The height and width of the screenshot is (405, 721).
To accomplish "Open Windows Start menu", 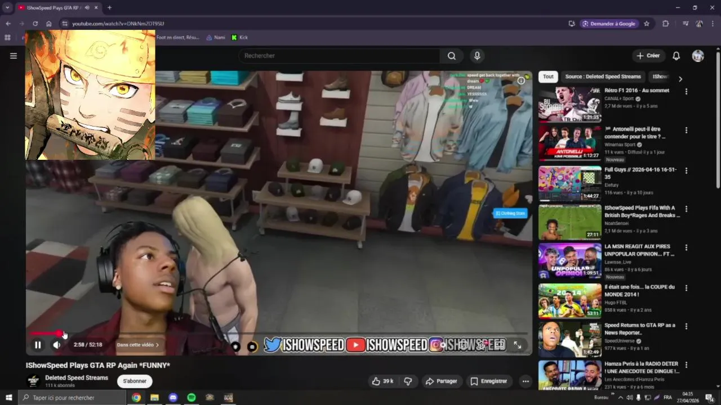I will click(x=8, y=398).
